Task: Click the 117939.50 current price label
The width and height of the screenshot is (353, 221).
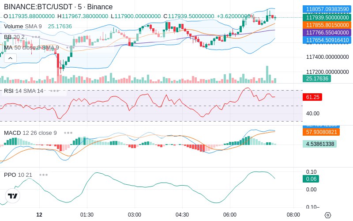Action: pos(327,17)
